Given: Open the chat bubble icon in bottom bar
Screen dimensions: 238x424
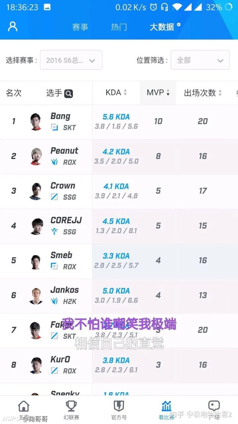Looking at the screenshot, I should click(214, 406).
